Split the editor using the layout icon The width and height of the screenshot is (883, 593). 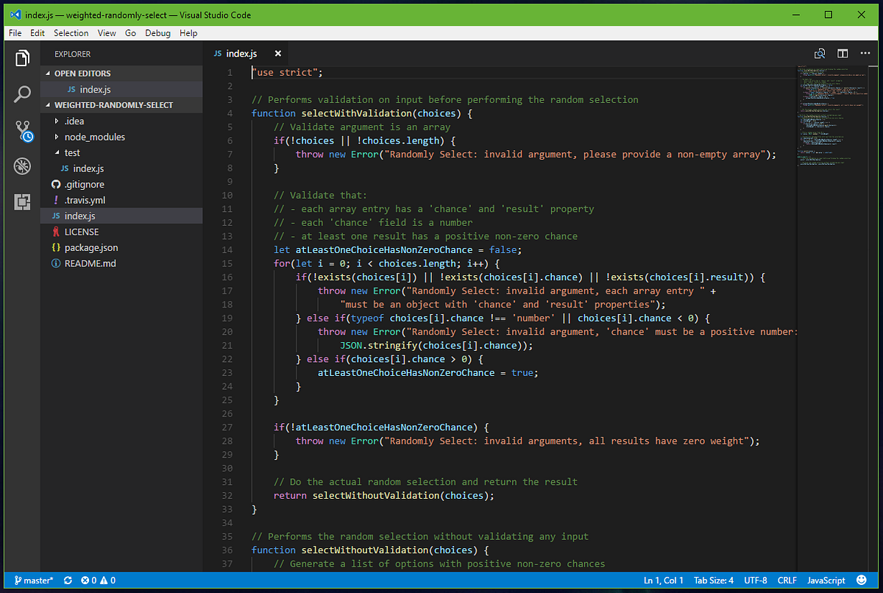(843, 53)
